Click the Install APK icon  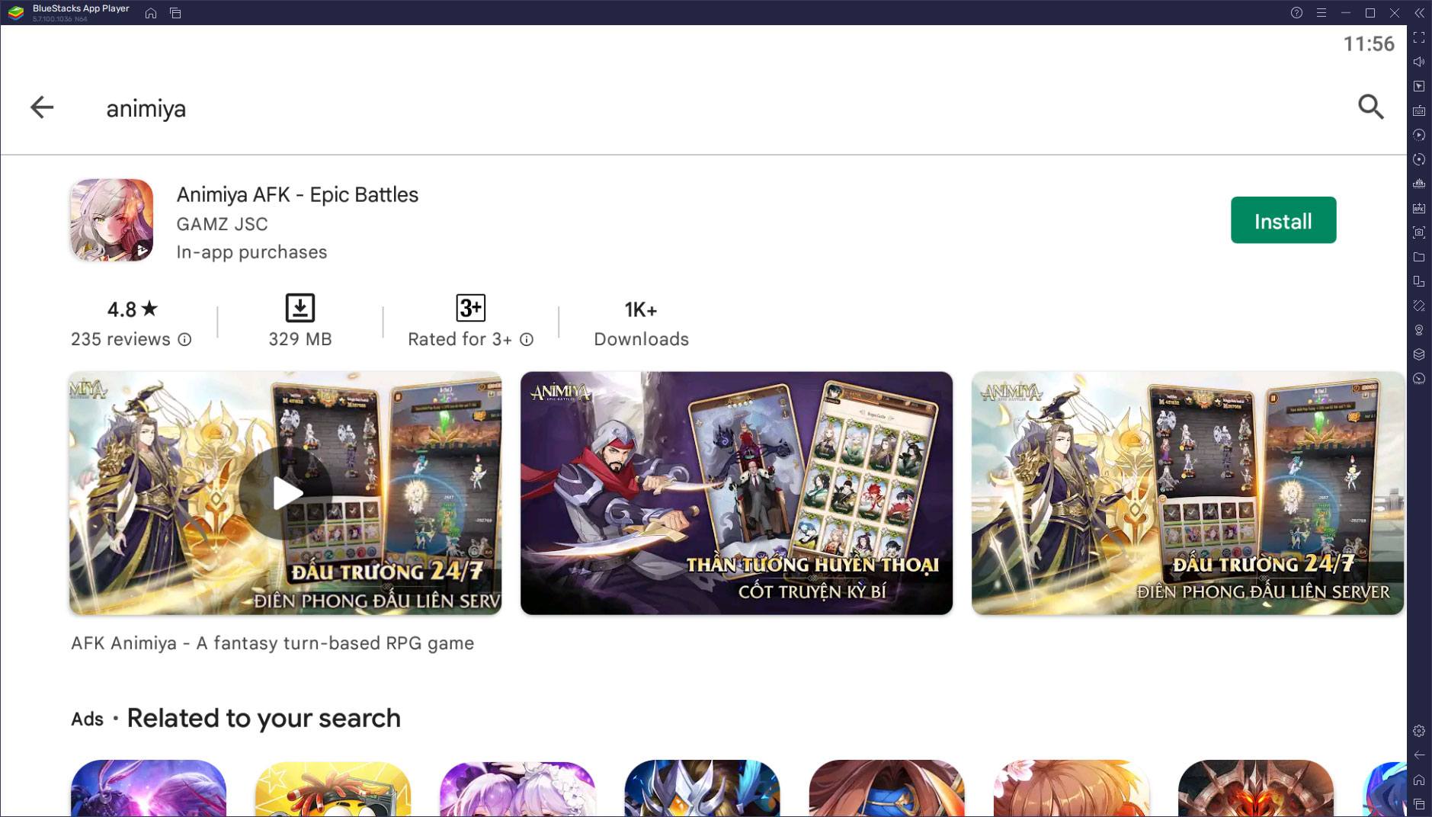(x=1419, y=208)
